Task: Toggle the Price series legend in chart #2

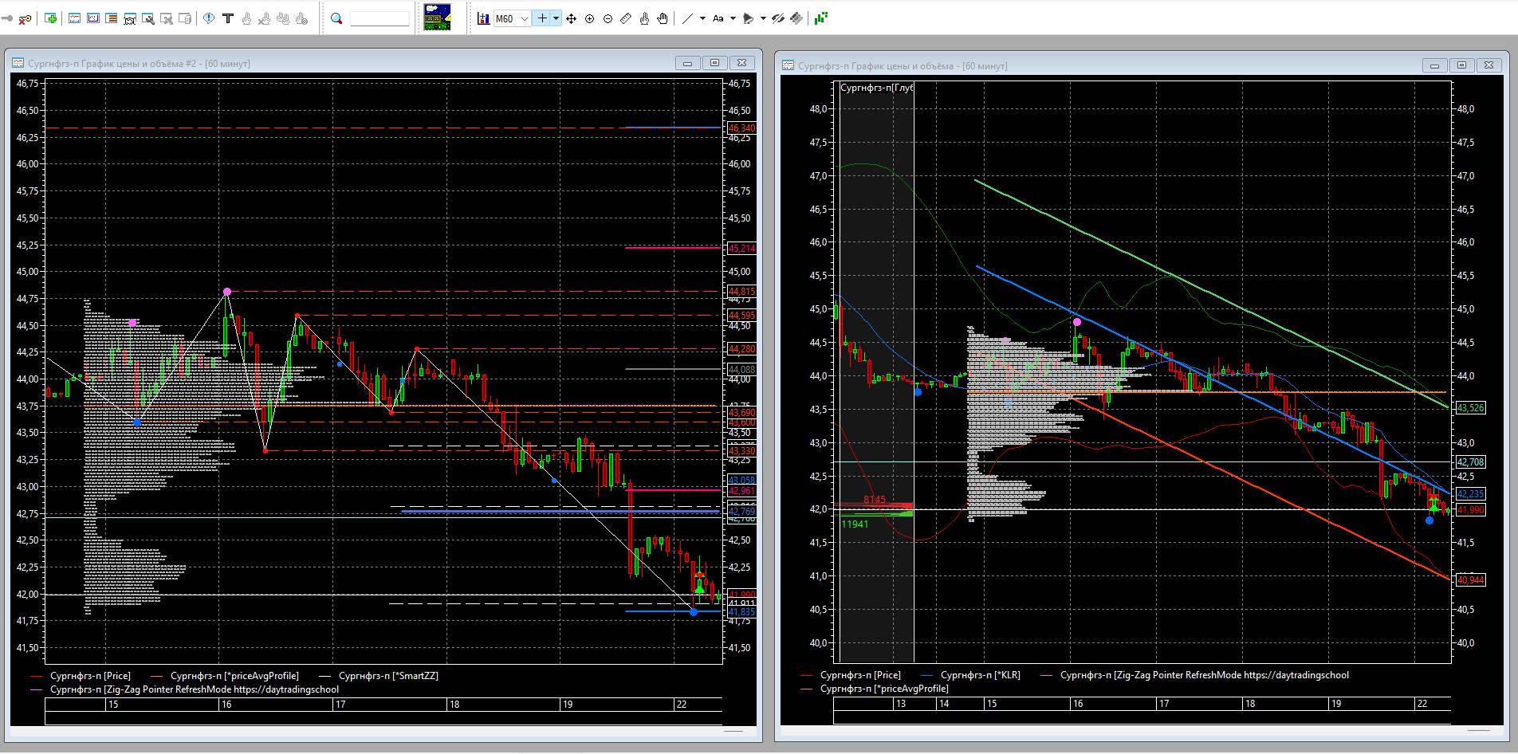Action: click(90, 676)
